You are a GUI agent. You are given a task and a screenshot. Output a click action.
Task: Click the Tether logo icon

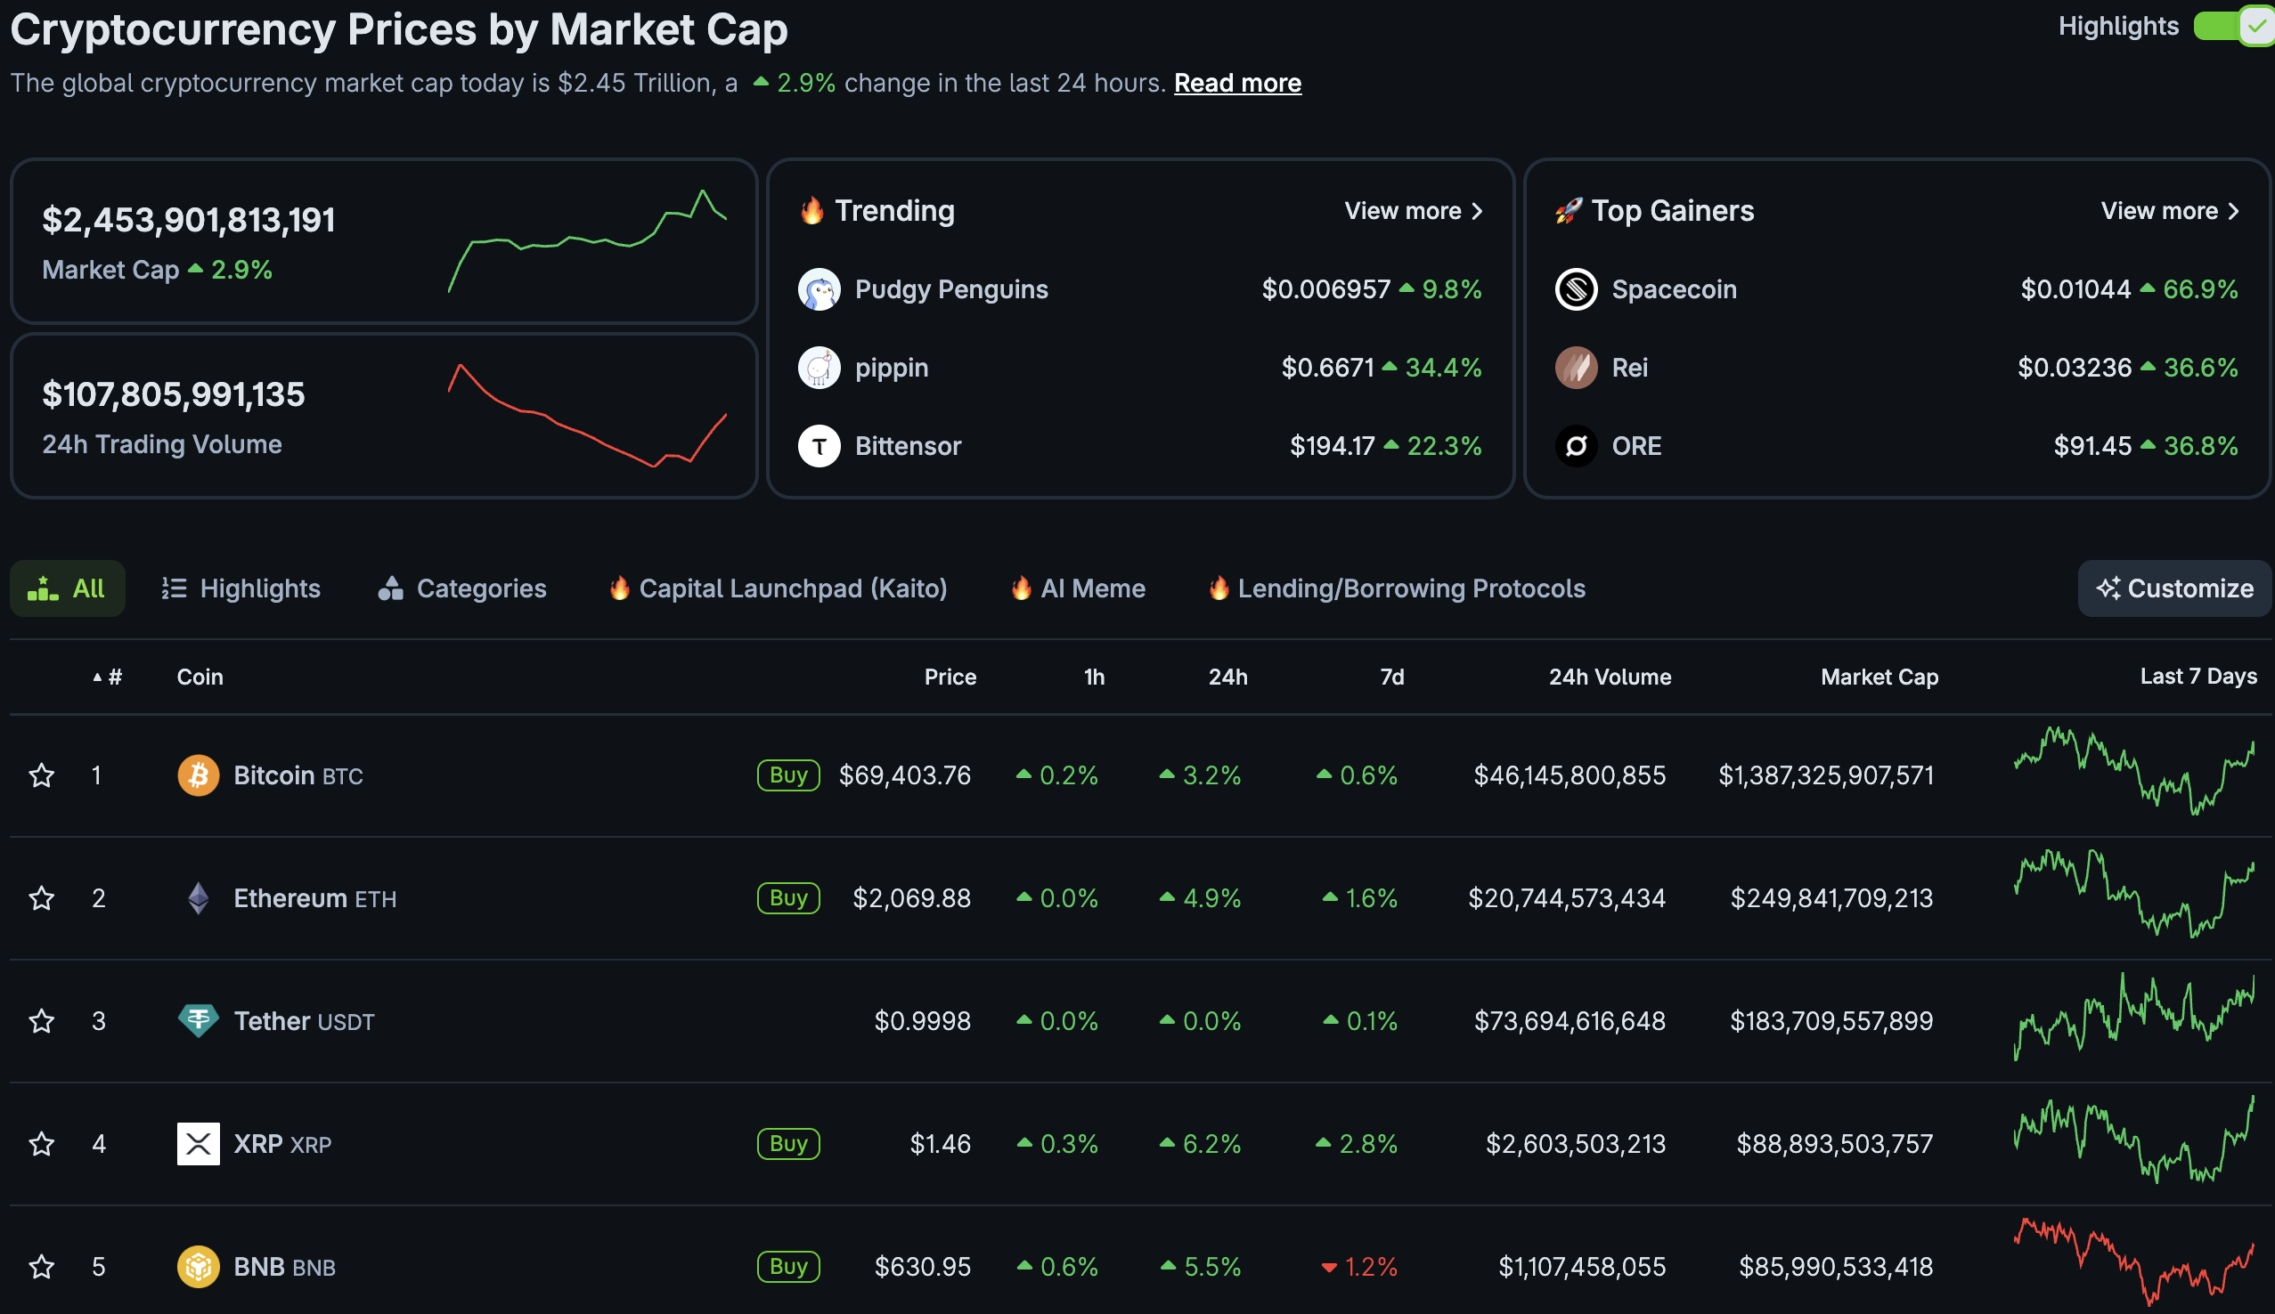(199, 1021)
